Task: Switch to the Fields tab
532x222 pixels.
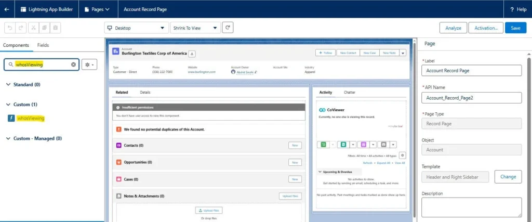Action: pos(43,45)
